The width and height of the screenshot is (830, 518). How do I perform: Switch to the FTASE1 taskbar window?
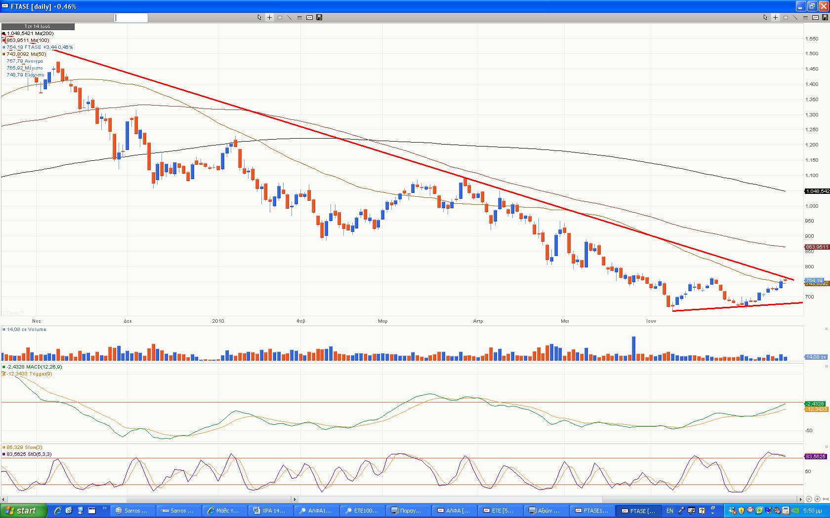593,511
